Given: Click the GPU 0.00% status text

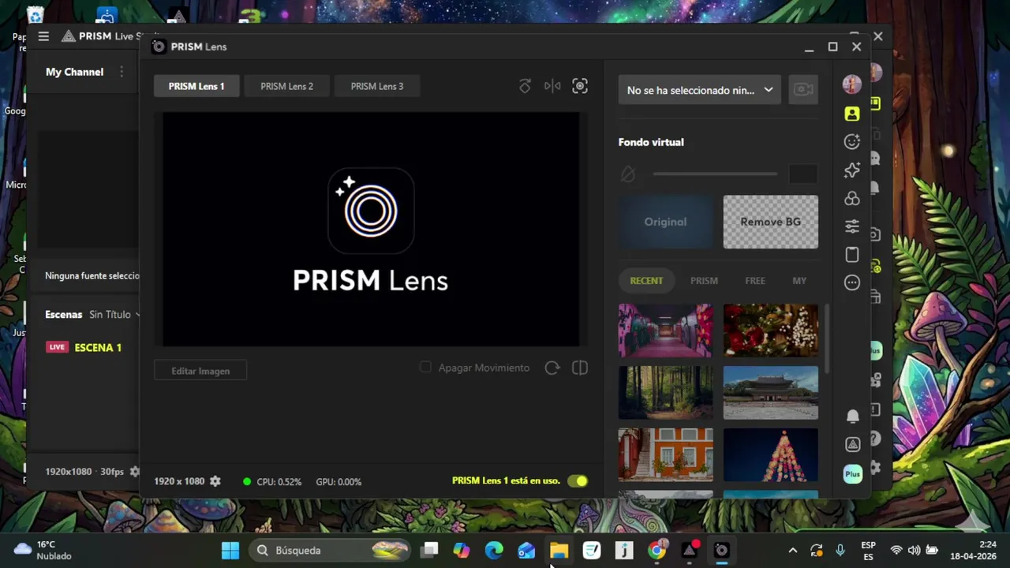Looking at the screenshot, I should pos(339,481).
